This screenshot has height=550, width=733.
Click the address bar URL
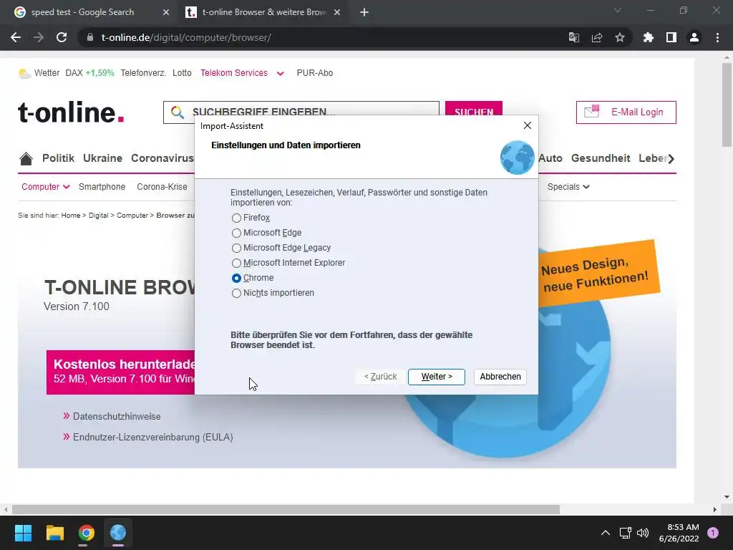(186, 37)
